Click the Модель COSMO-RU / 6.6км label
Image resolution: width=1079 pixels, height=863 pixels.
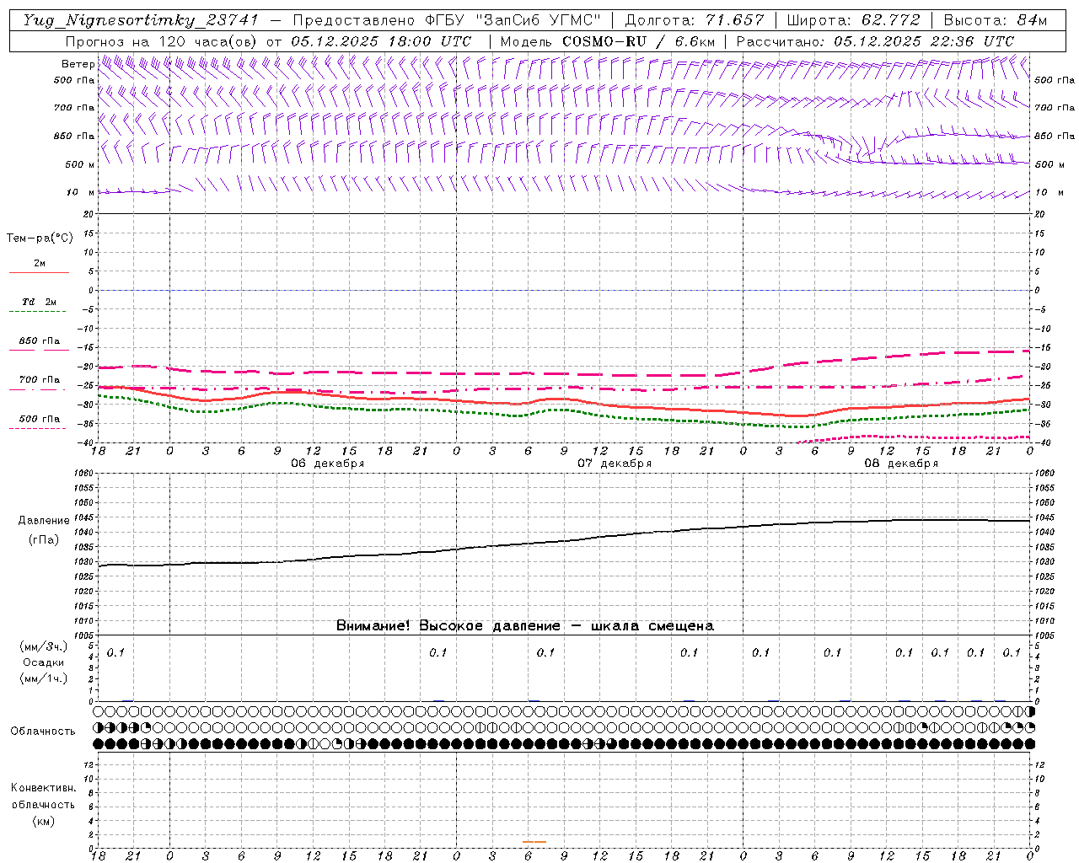(608, 41)
